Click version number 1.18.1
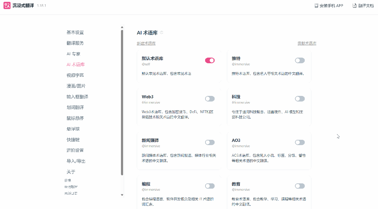The image size is (378, 209). click(x=41, y=6)
